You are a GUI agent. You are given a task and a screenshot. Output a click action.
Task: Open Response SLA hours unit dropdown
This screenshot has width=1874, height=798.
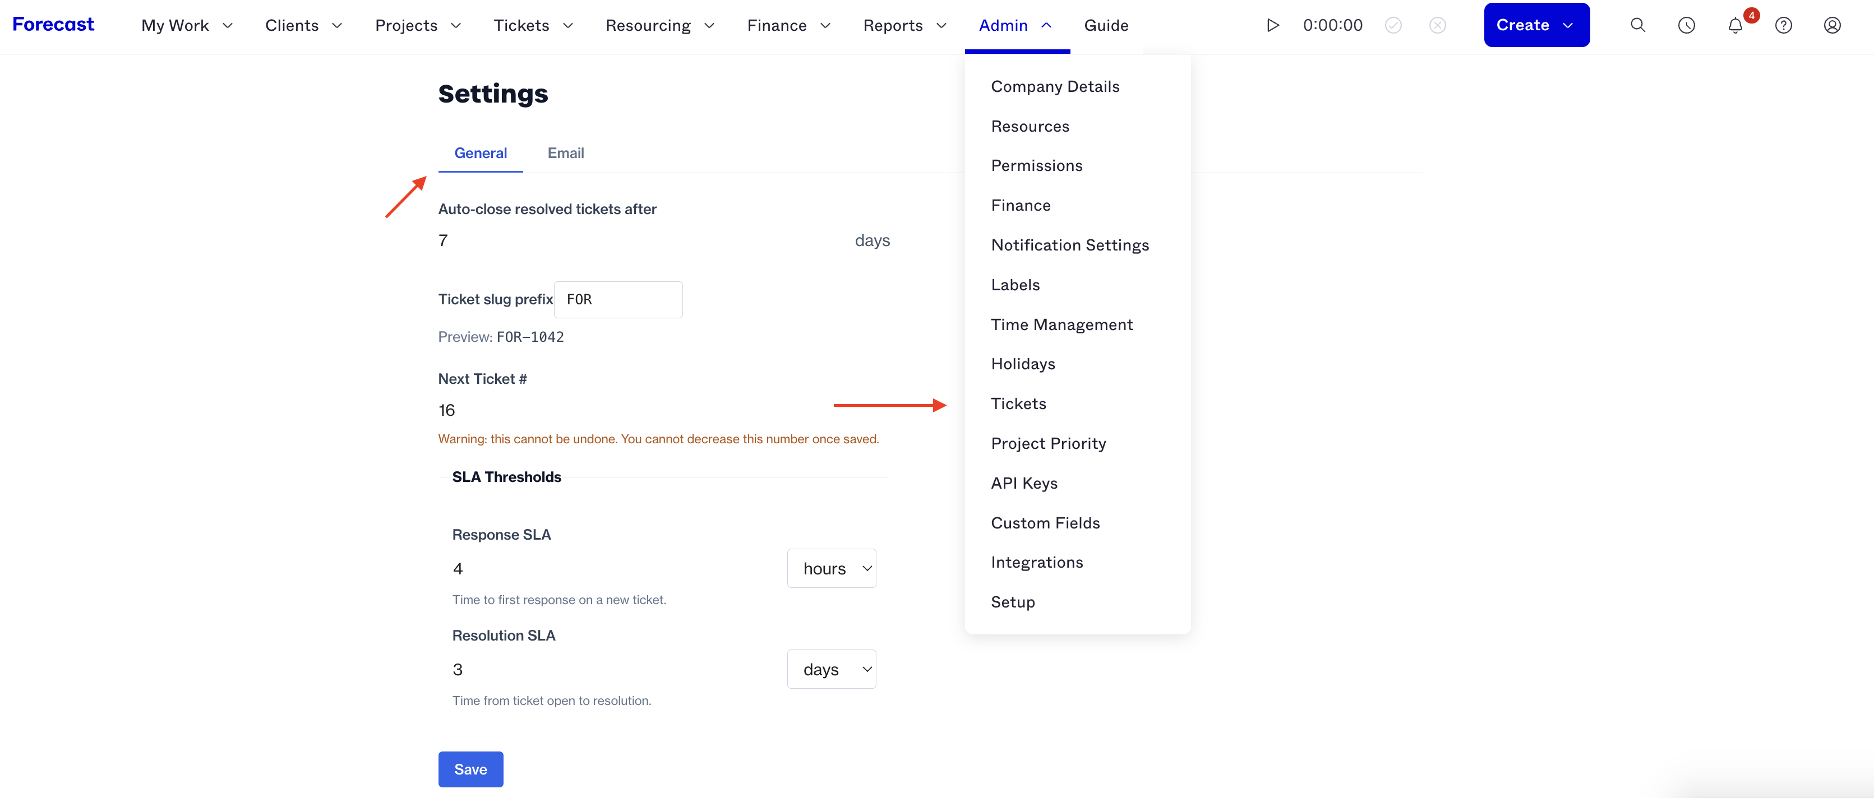coord(831,569)
